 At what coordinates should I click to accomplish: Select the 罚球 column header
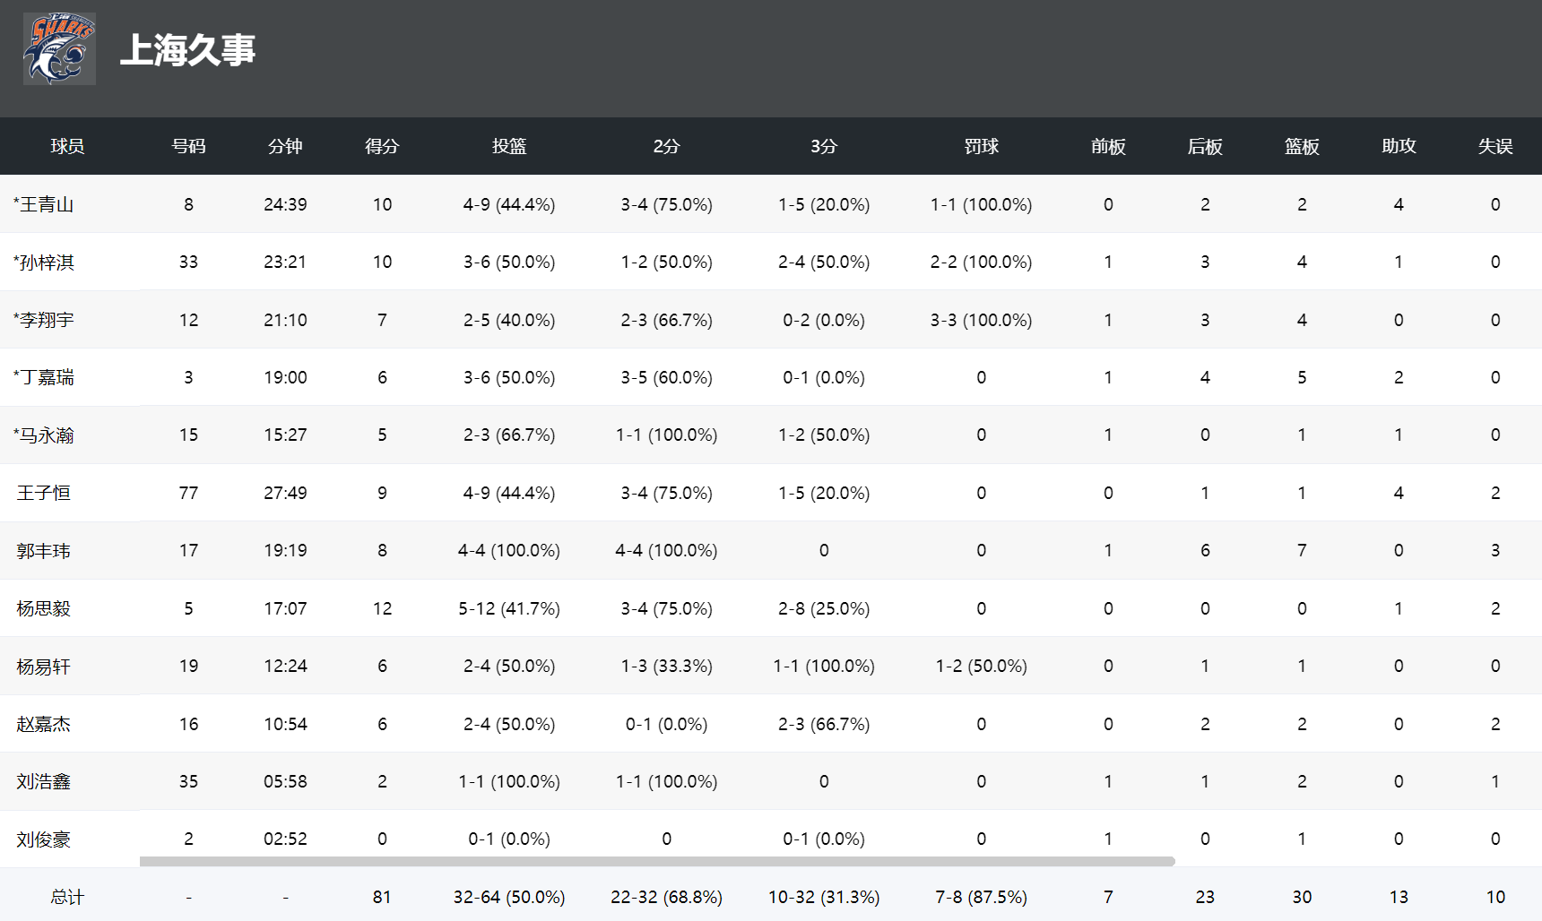(x=981, y=146)
